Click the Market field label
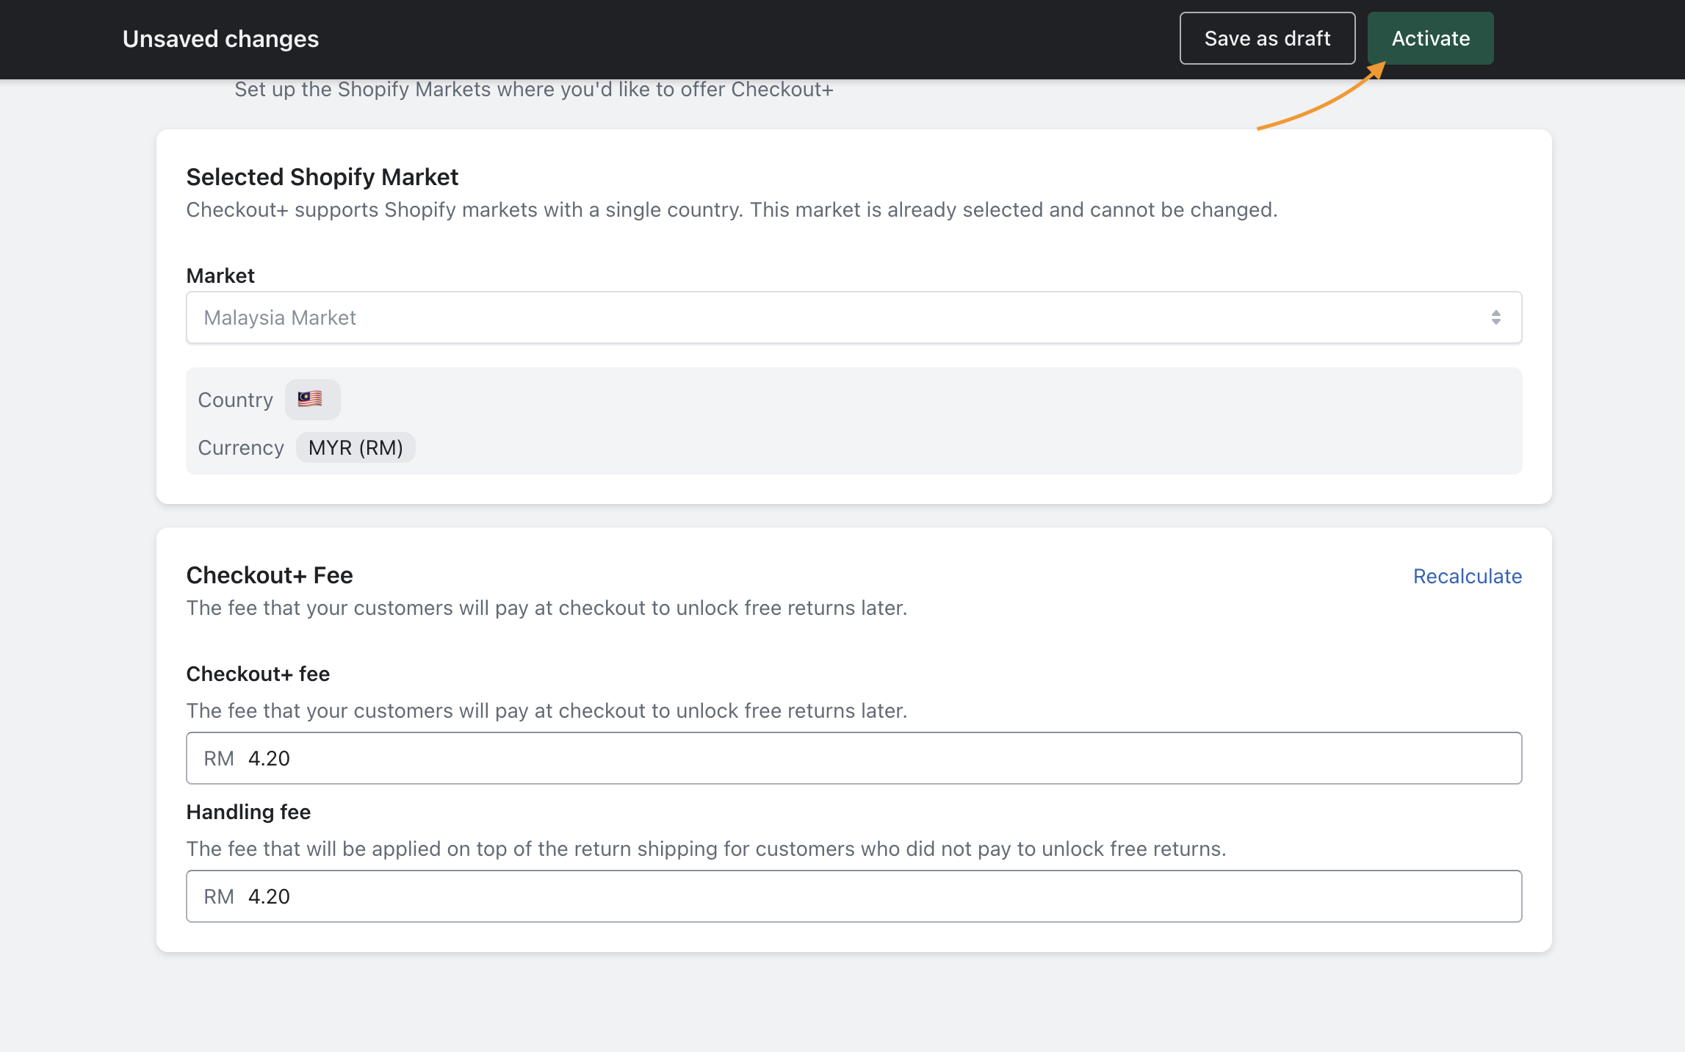The width and height of the screenshot is (1685, 1052). [x=220, y=275]
